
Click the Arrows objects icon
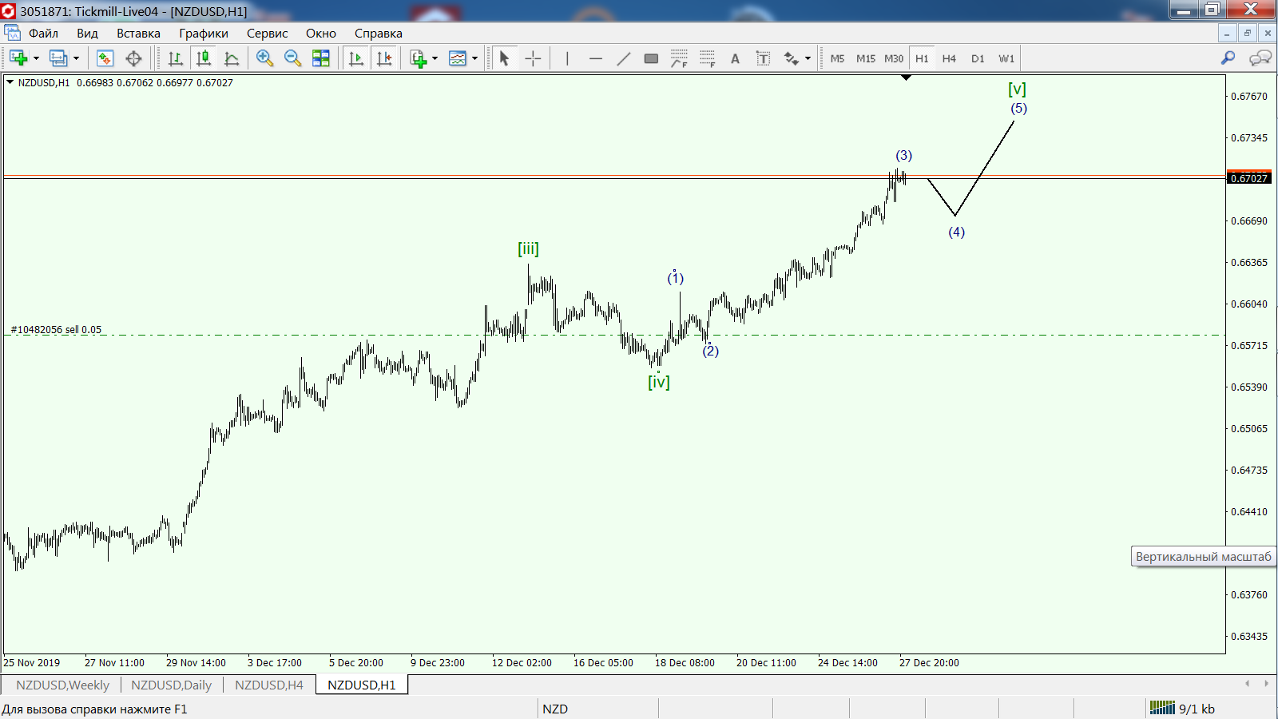click(x=792, y=58)
